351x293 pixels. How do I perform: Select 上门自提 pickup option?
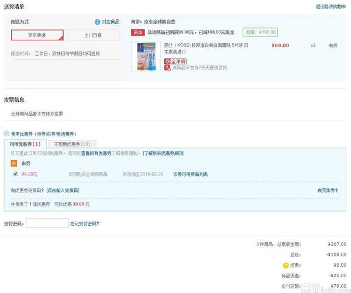tap(93, 35)
